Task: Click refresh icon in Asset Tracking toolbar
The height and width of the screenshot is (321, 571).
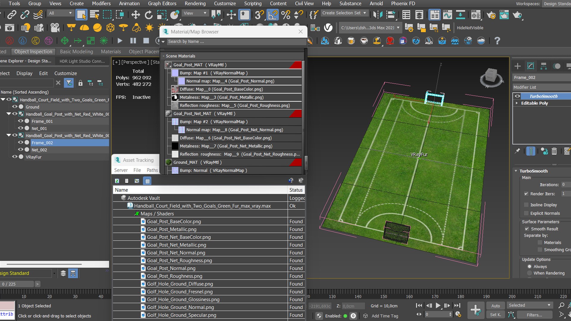Action: pos(117,181)
